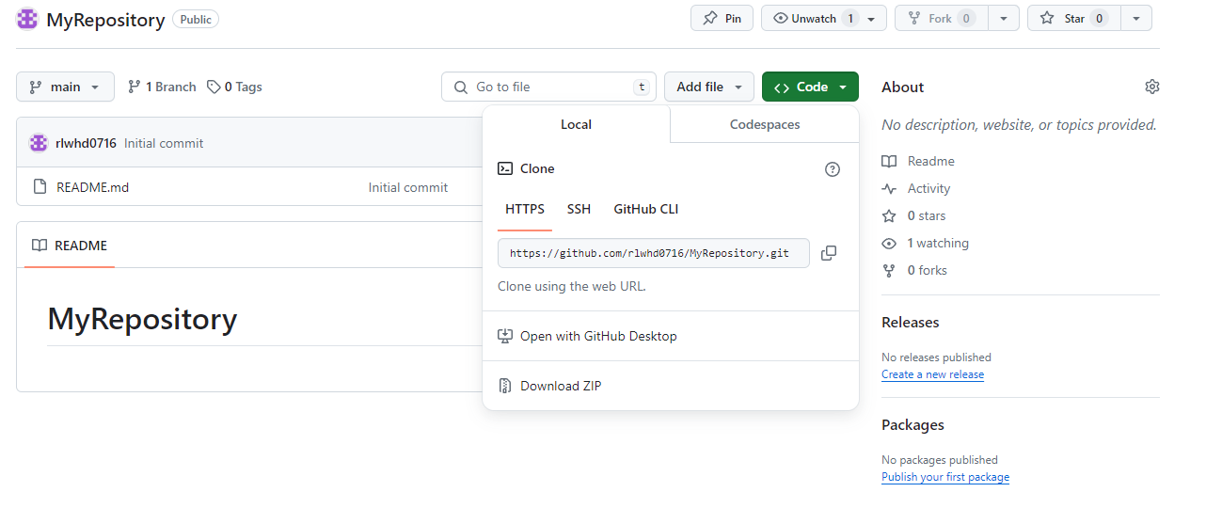Click Create a new release link
Image resolution: width=1206 pixels, height=508 pixels.
point(933,373)
